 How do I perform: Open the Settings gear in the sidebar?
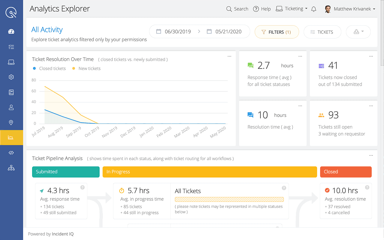pos(11,77)
